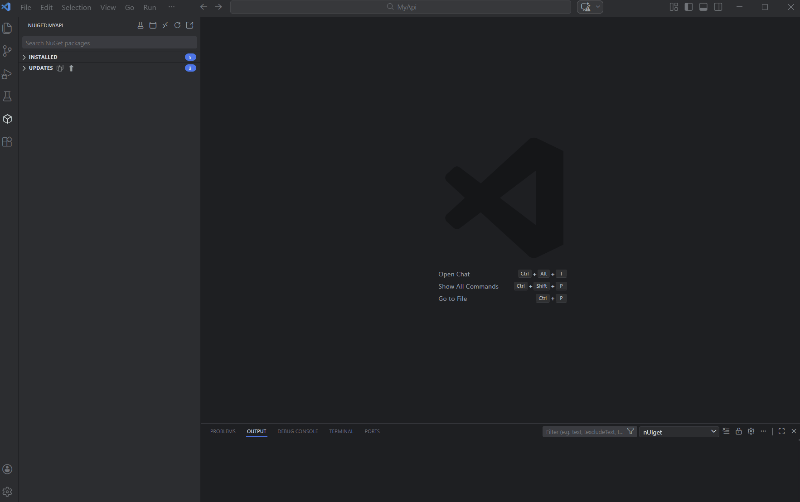Click the MyApi command center search box

[401, 7]
